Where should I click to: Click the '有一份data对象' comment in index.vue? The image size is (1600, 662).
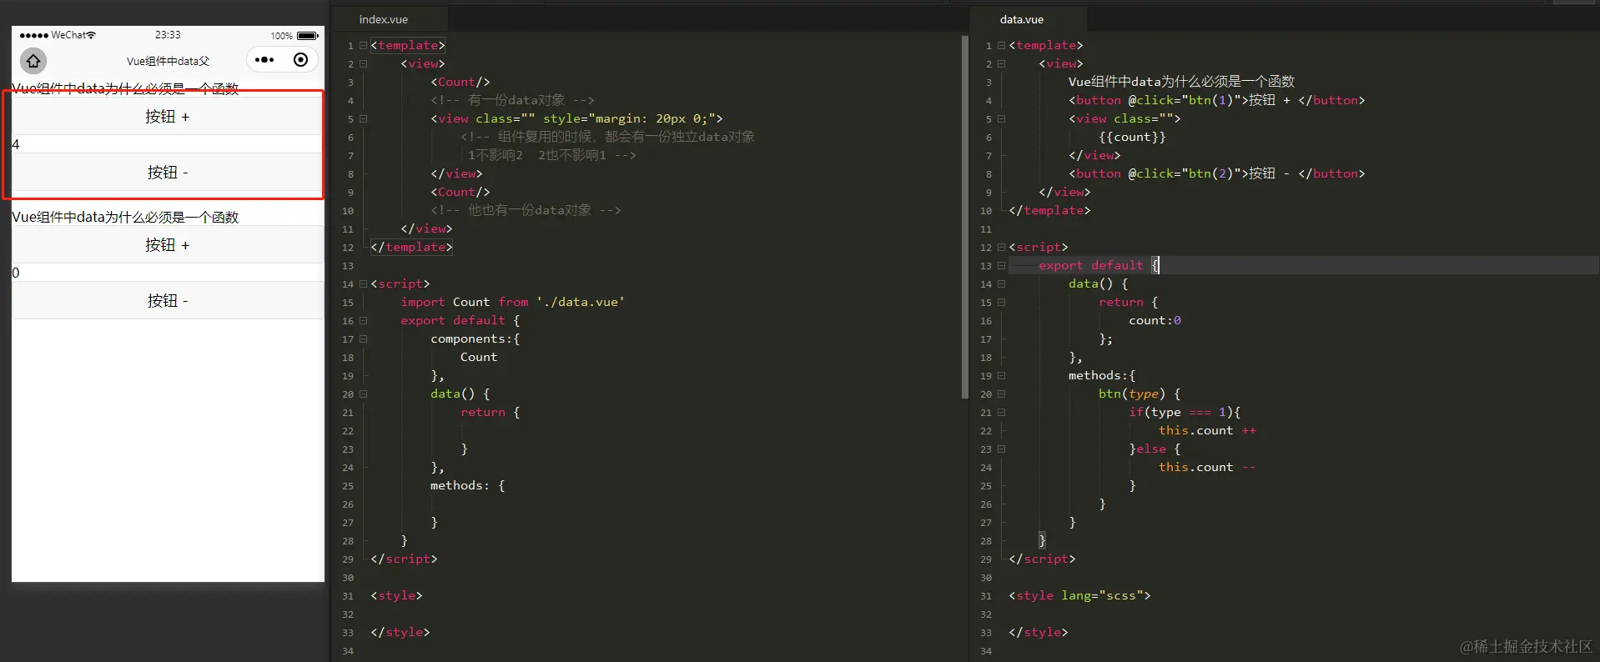point(512,100)
